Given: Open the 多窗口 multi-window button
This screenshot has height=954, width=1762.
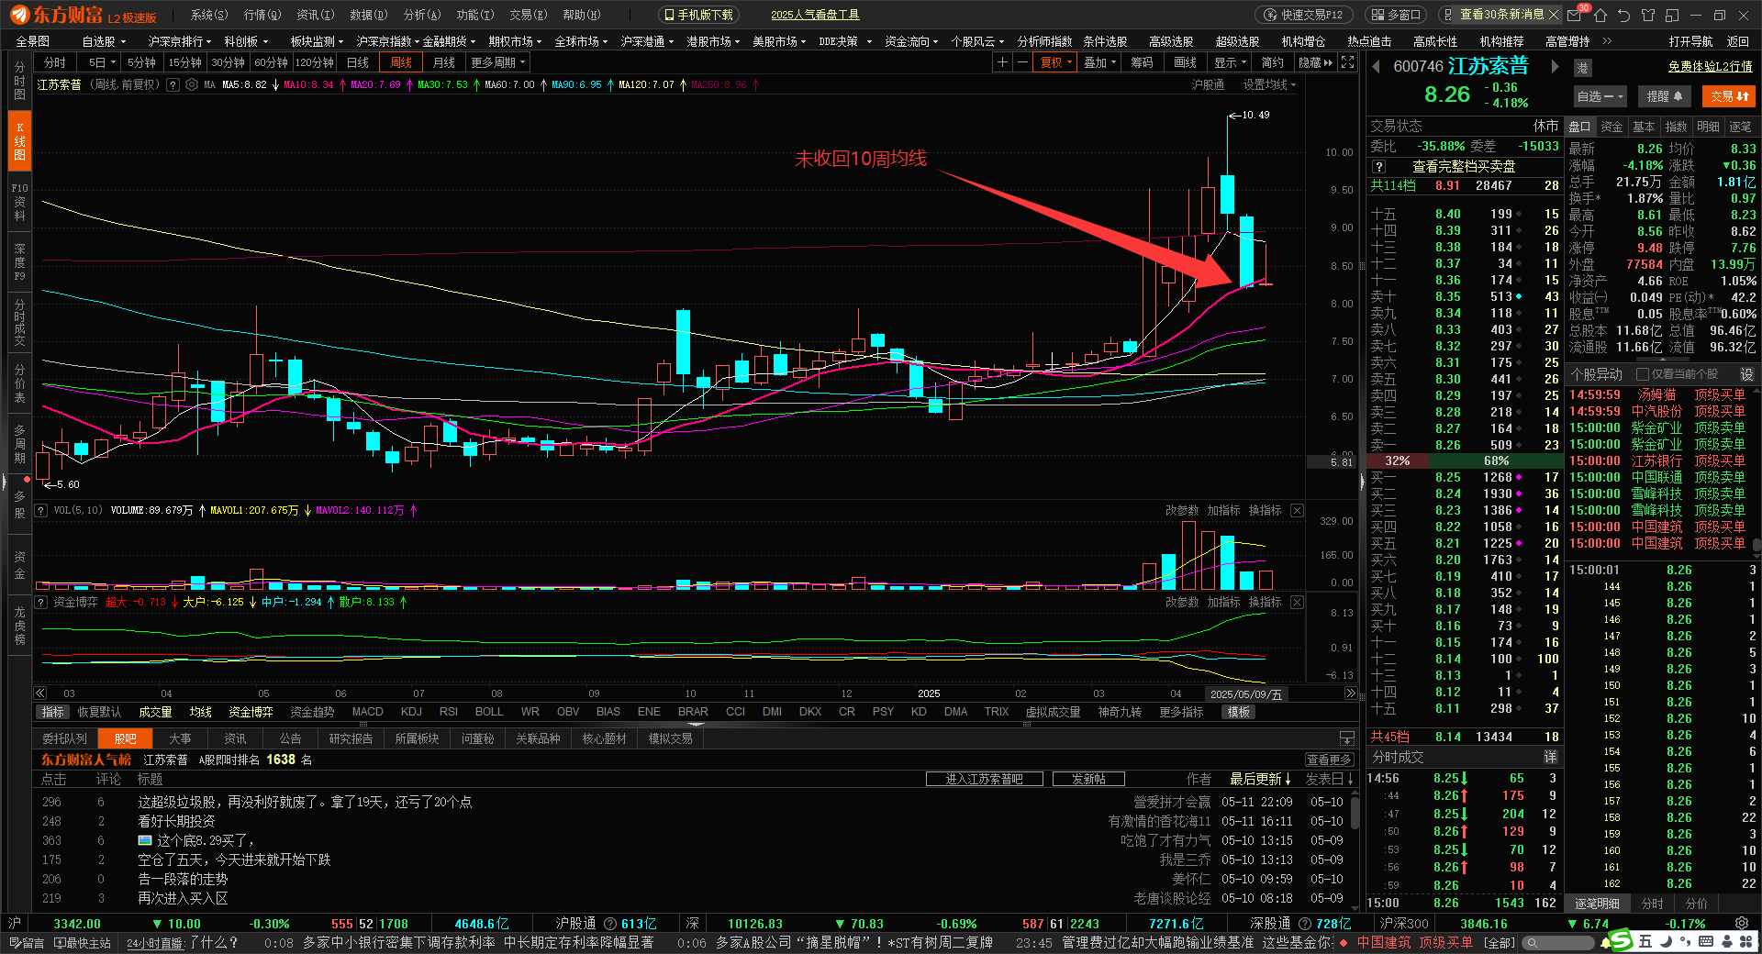Looking at the screenshot, I should [x=1397, y=15].
